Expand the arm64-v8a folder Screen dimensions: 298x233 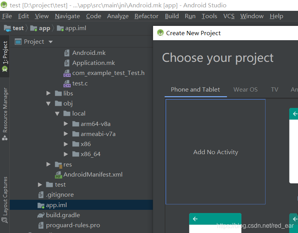(66, 124)
